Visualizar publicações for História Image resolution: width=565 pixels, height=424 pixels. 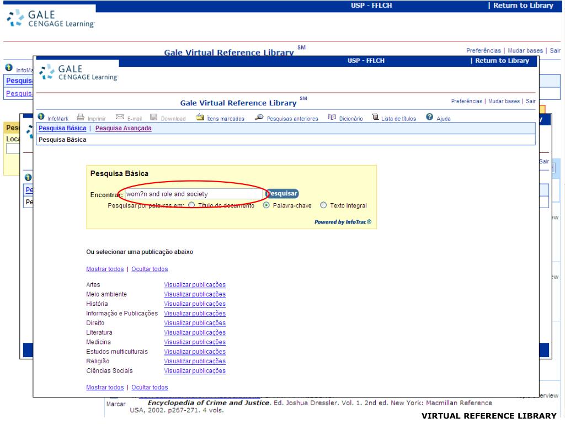195,304
